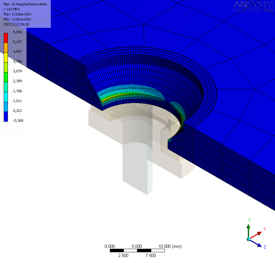Select the red band in the stress legend

(x=6, y=37)
